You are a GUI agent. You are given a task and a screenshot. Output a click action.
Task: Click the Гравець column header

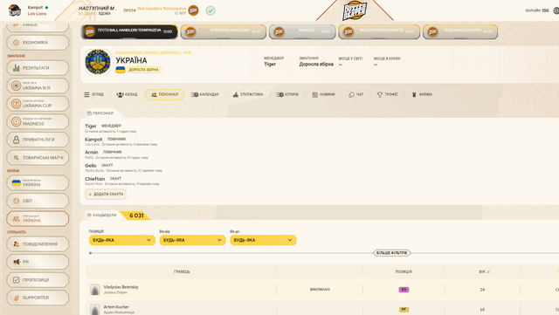(182, 272)
